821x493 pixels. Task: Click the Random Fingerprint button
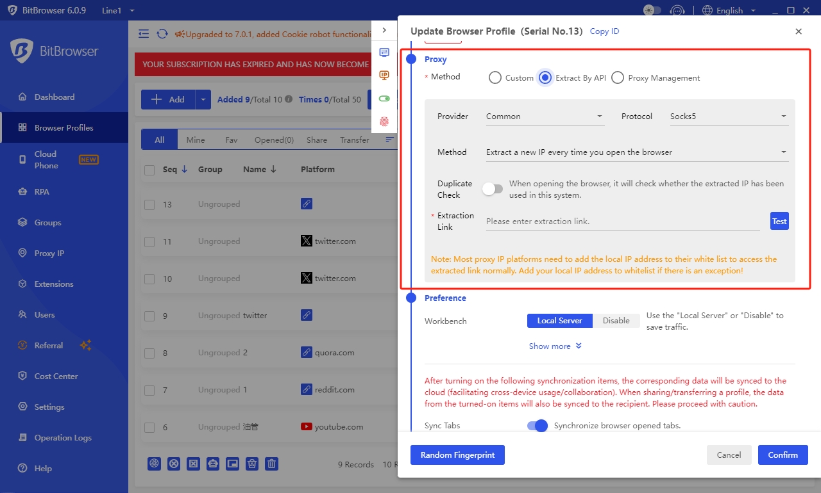pos(457,455)
